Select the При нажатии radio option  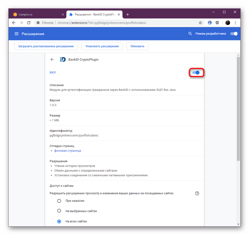[x=59, y=201]
